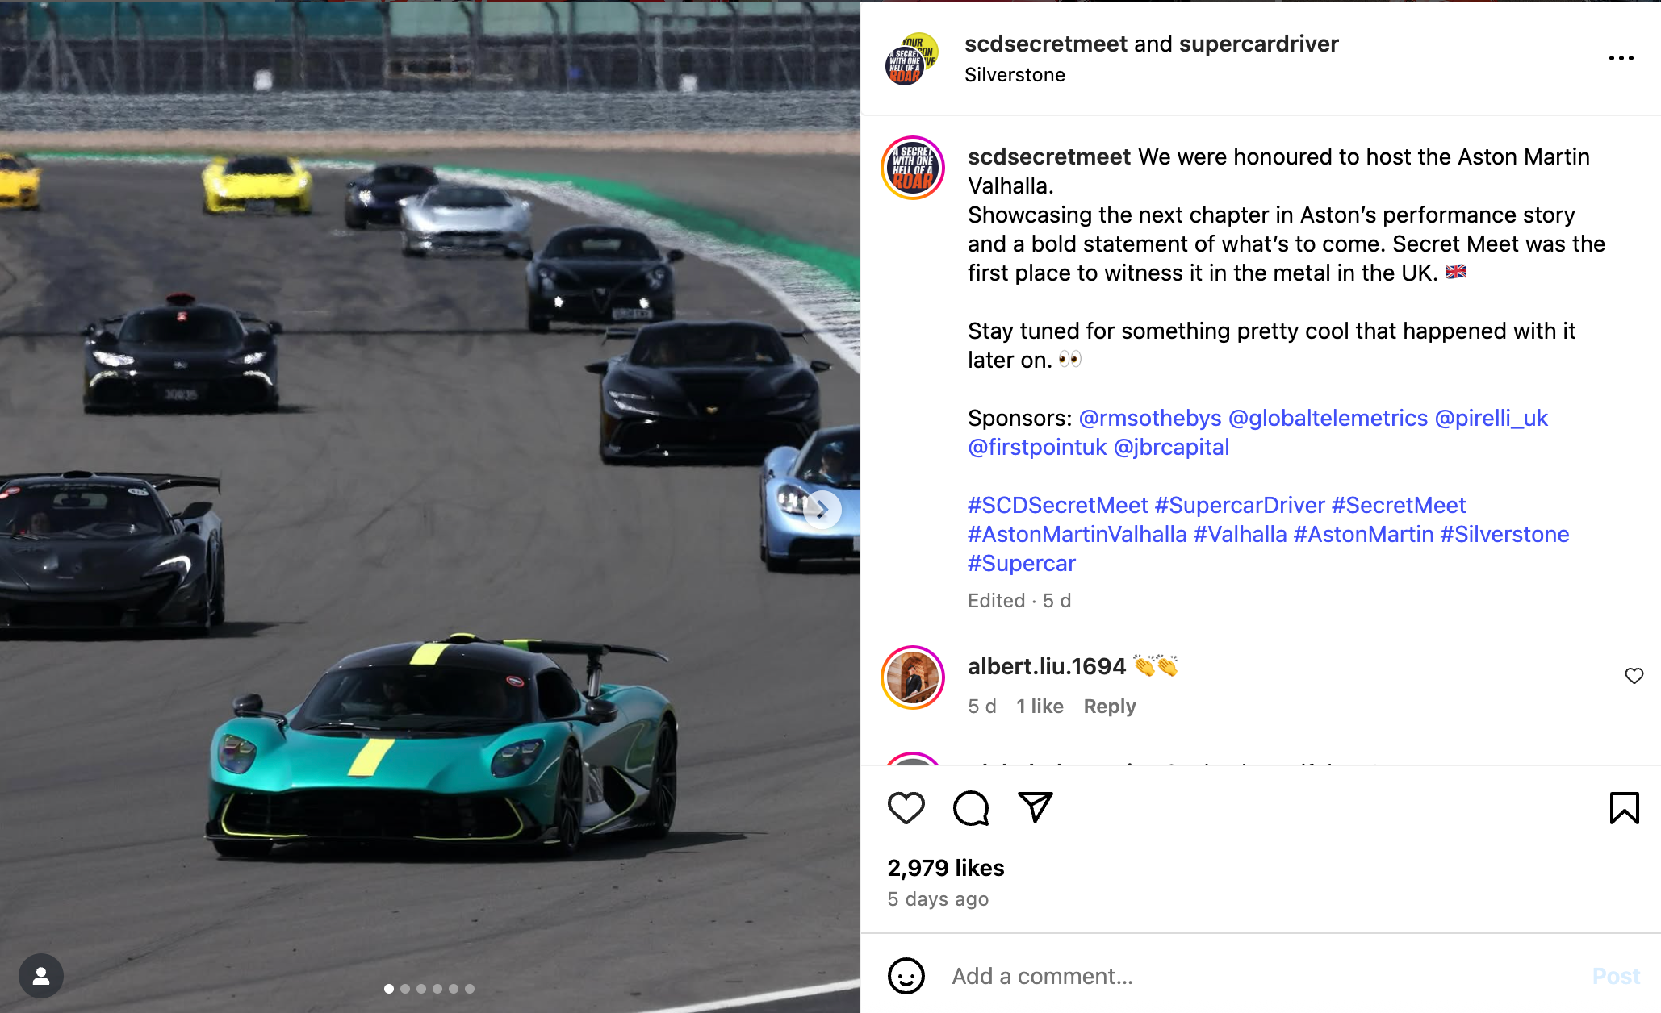The image size is (1661, 1013).
Task: Open scdsecretmeet profile avatar in header
Action: [912, 58]
